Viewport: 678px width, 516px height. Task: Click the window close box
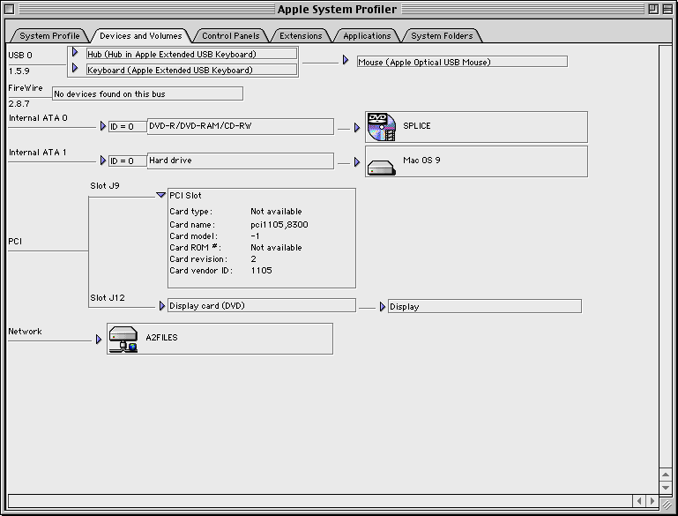tap(9, 9)
